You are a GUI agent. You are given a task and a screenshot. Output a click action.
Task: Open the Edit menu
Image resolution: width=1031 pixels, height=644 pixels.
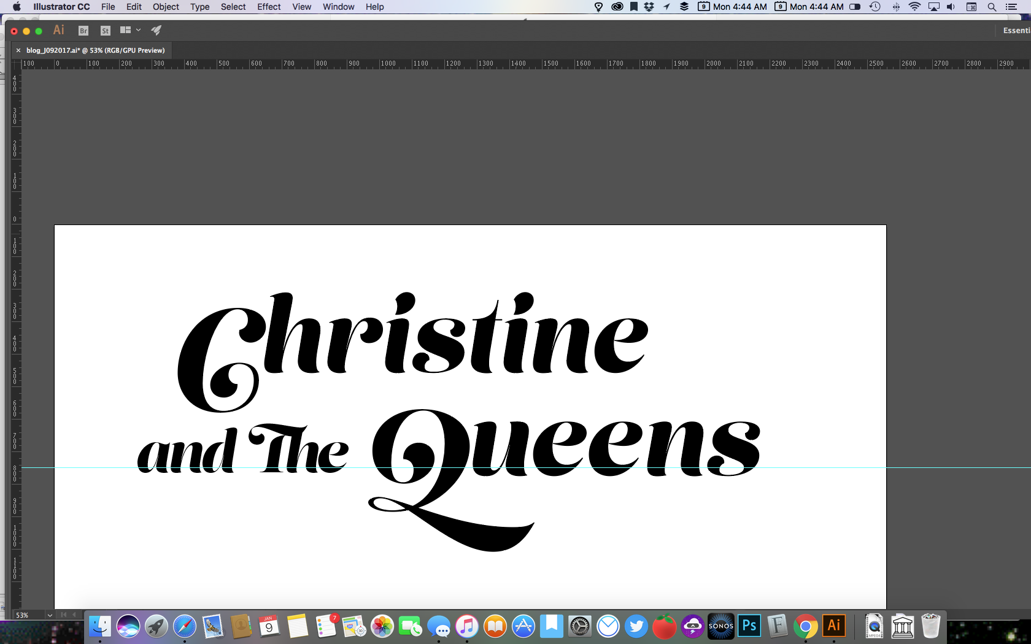[x=134, y=7]
